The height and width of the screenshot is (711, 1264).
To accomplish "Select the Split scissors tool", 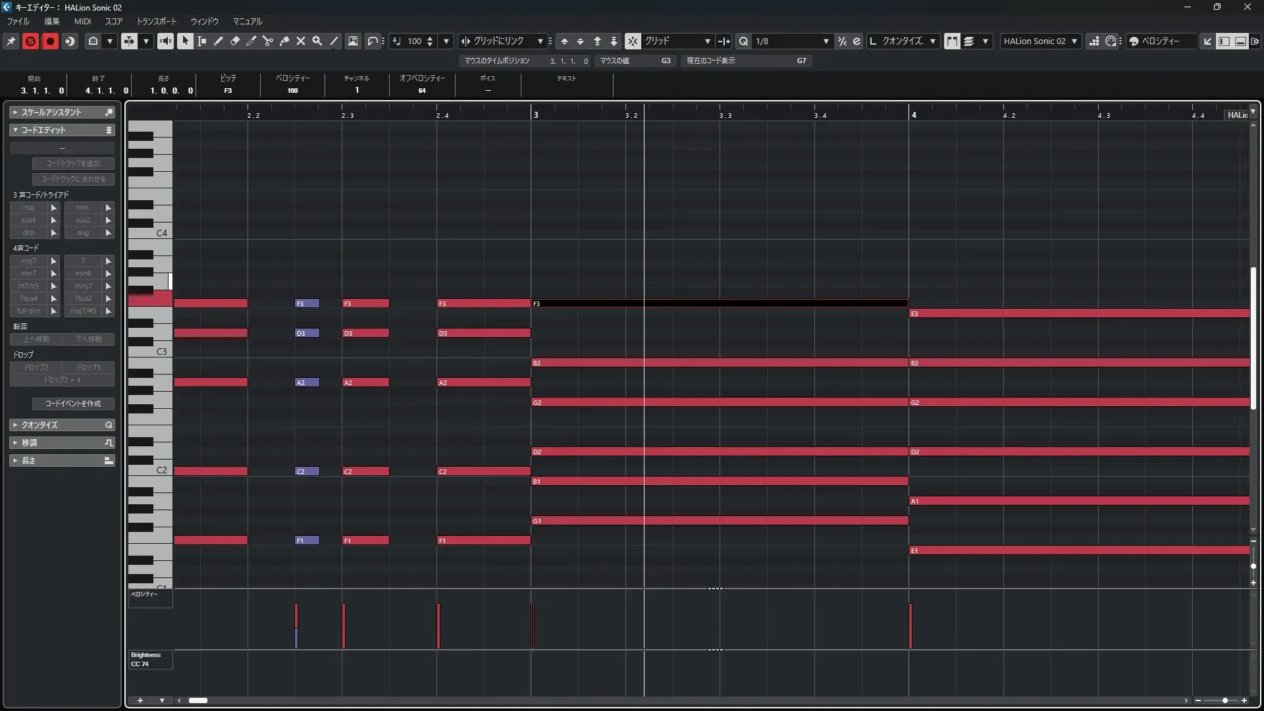I will click(x=268, y=41).
